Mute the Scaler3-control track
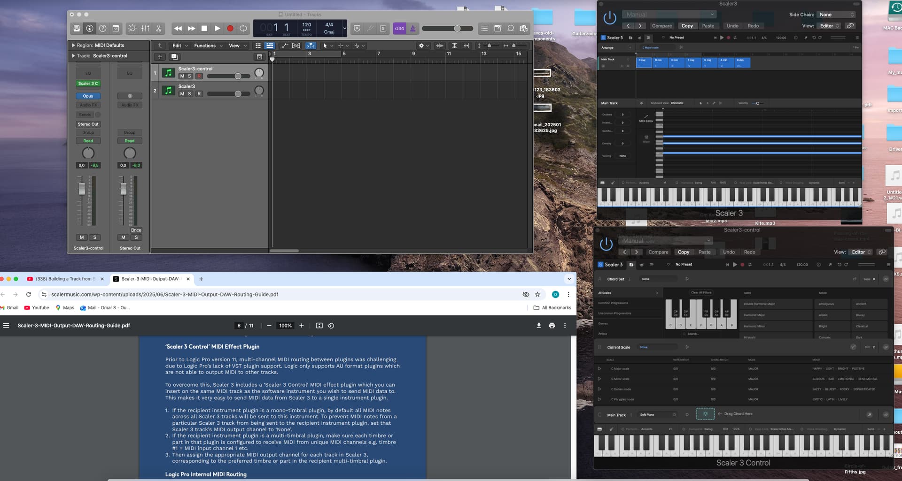 pos(182,76)
